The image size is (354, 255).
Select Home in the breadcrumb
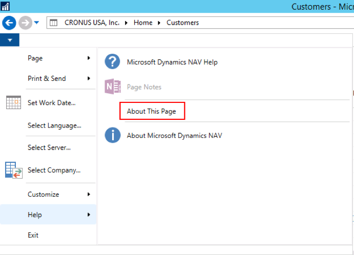[143, 23]
